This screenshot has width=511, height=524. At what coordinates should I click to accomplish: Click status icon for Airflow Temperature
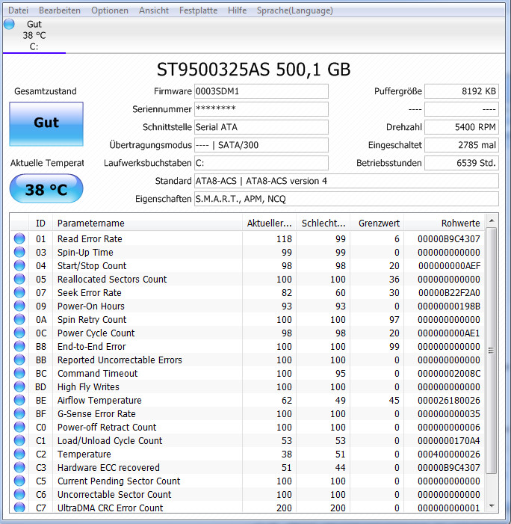coord(19,400)
